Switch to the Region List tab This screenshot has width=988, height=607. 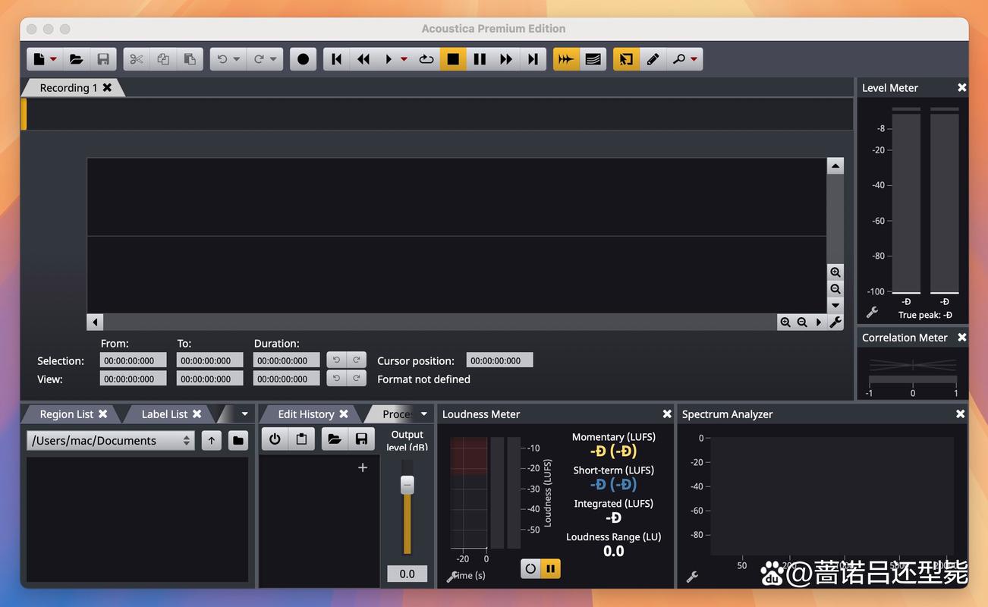(x=67, y=414)
